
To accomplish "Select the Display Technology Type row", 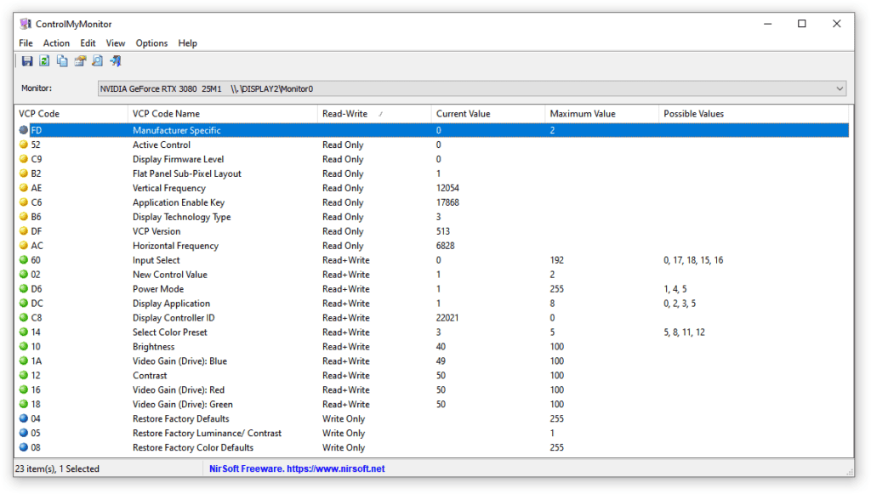I will pyautogui.click(x=432, y=217).
